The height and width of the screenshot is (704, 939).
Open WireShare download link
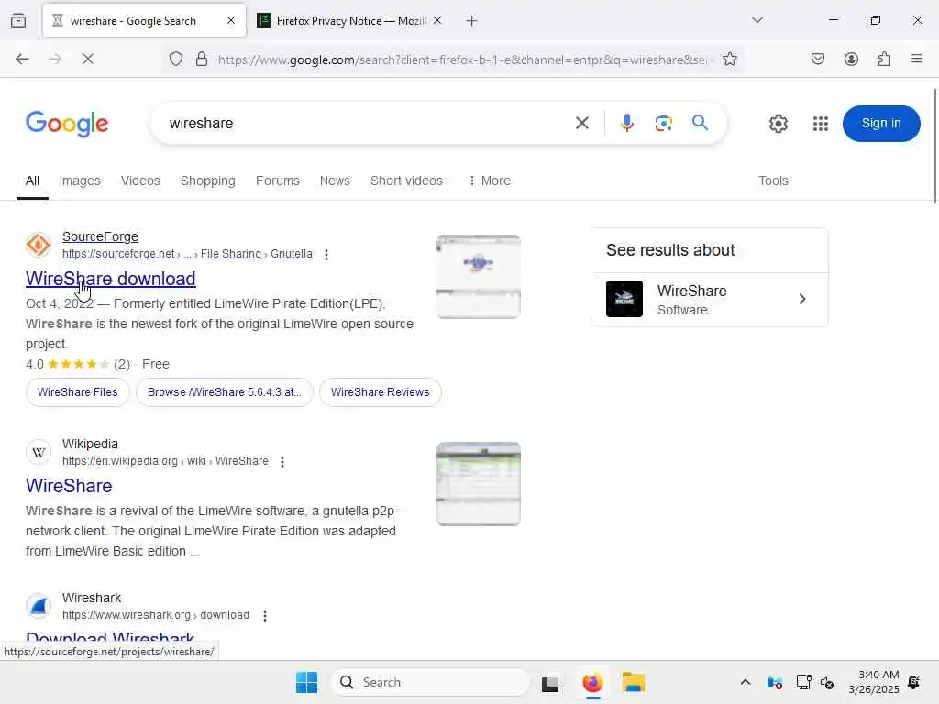pyautogui.click(x=111, y=279)
